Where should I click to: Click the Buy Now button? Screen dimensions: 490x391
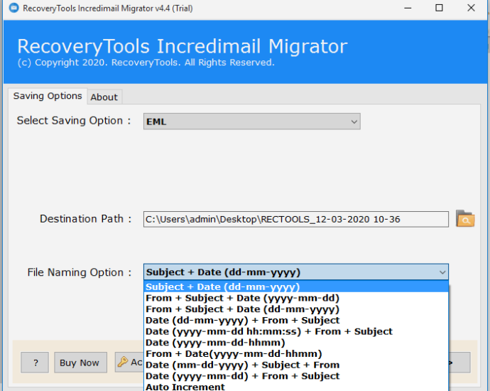tap(80, 363)
